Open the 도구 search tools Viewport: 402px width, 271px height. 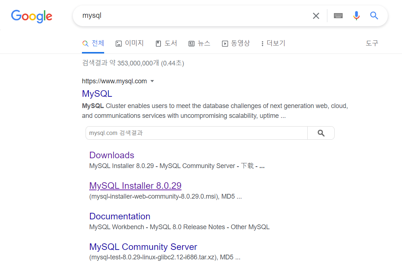(372, 43)
